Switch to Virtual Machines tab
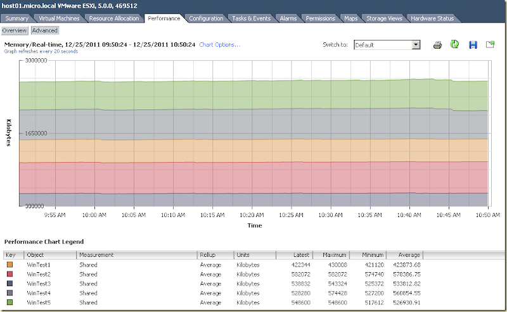The height and width of the screenshot is (312, 507). point(59,18)
